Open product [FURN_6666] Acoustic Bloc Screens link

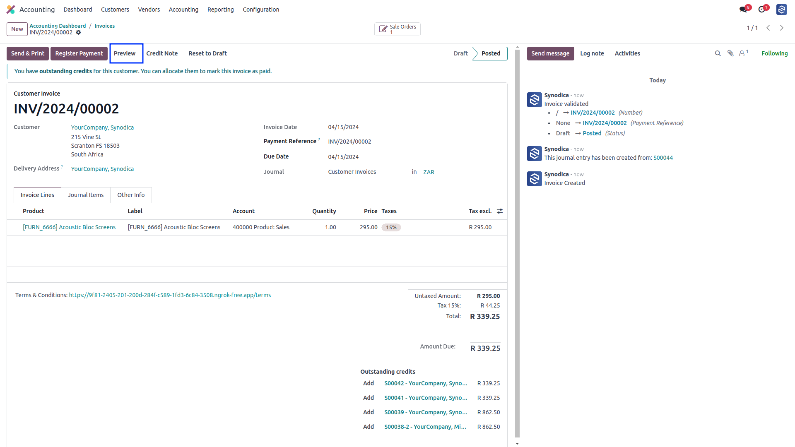[69, 227]
